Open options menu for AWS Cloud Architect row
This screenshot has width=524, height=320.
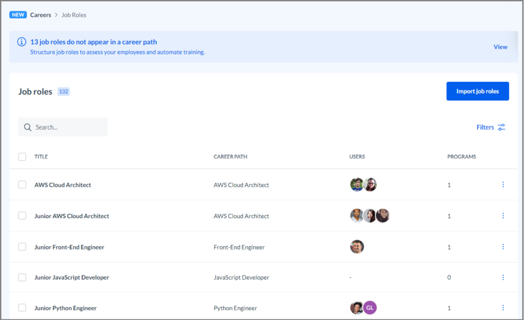[x=503, y=185]
